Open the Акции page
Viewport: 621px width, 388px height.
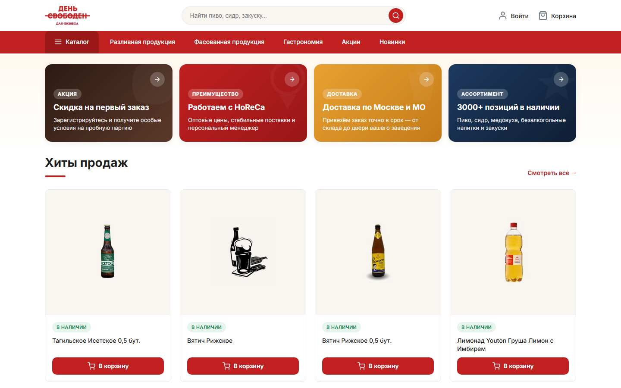(x=351, y=42)
